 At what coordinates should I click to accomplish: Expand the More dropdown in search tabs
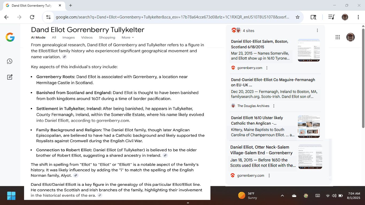point(128,37)
